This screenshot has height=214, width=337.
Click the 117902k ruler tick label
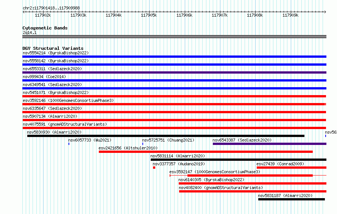[43, 15]
